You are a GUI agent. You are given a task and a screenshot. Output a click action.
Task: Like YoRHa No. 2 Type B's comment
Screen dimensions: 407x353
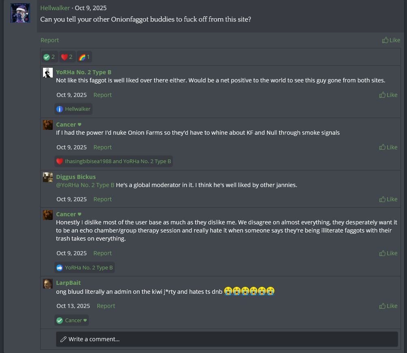[x=388, y=95]
